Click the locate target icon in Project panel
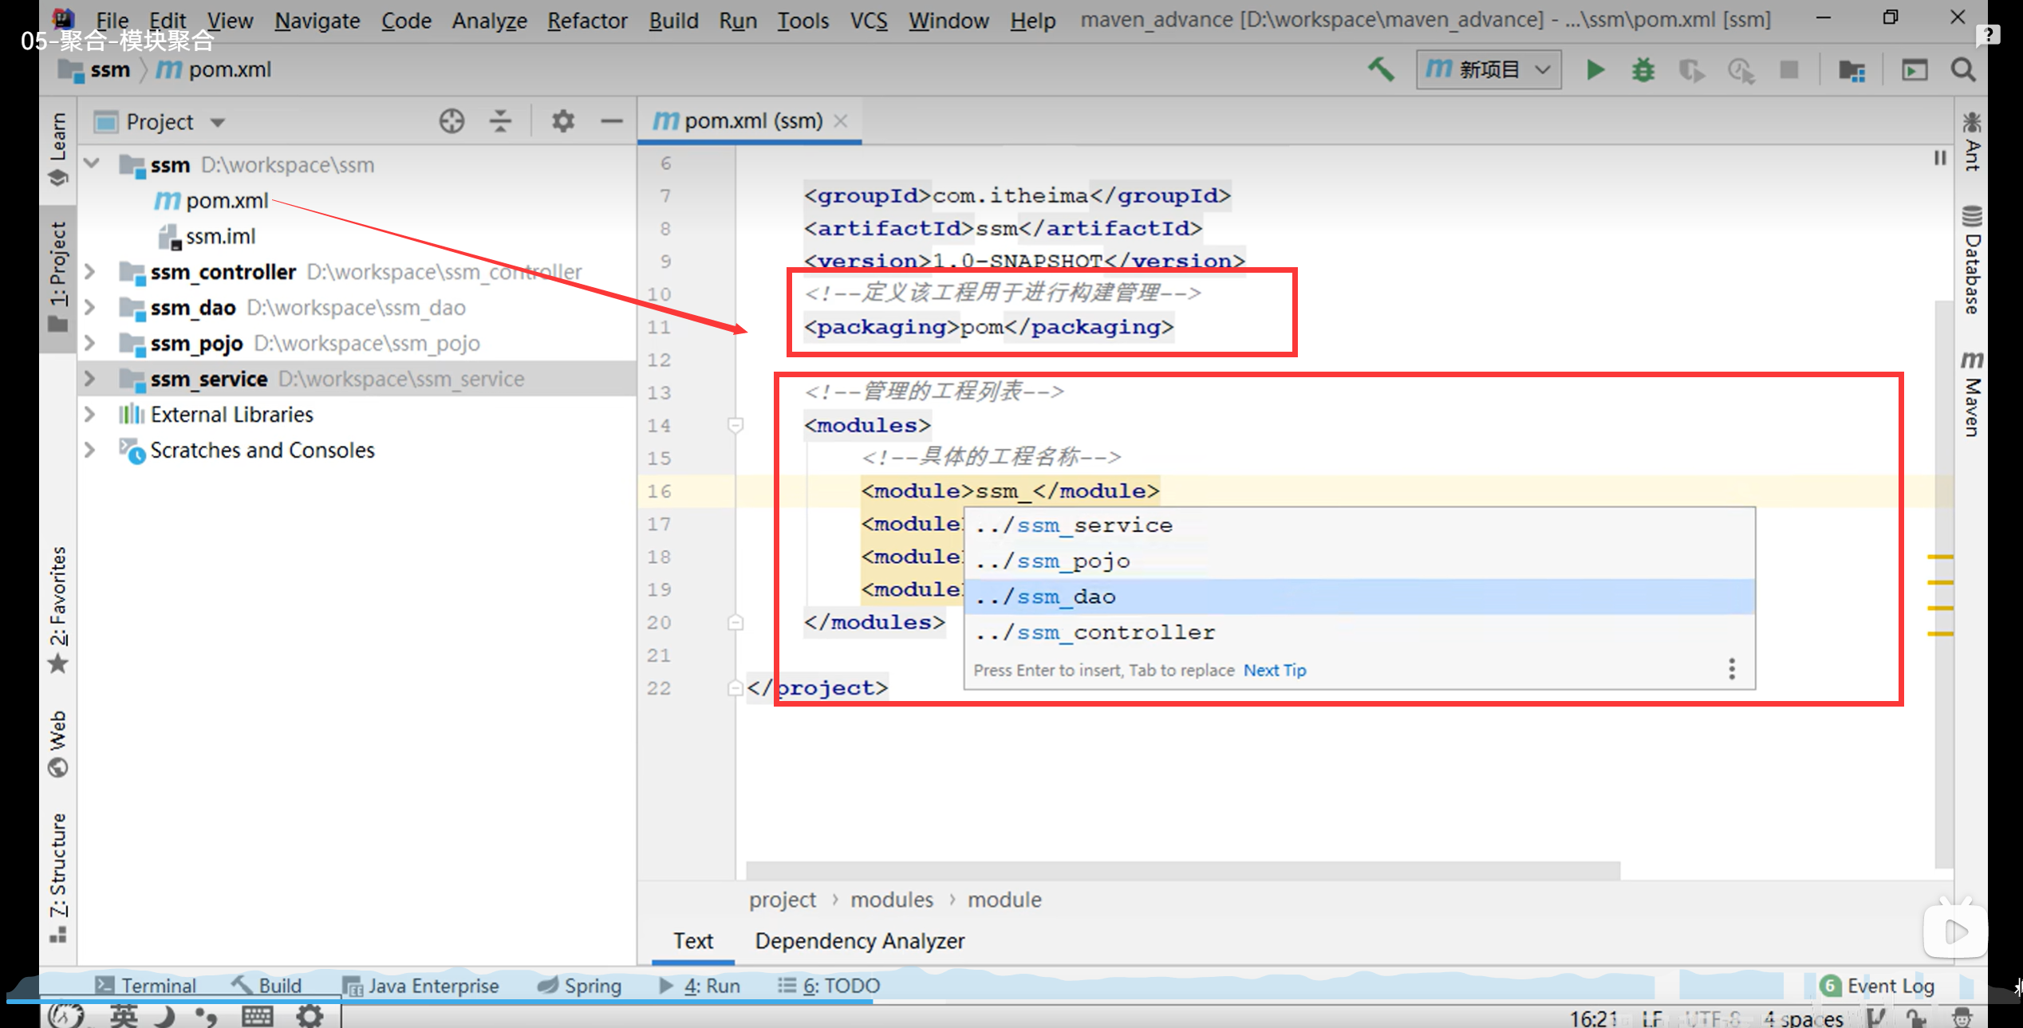2023x1028 pixels. [x=452, y=121]
